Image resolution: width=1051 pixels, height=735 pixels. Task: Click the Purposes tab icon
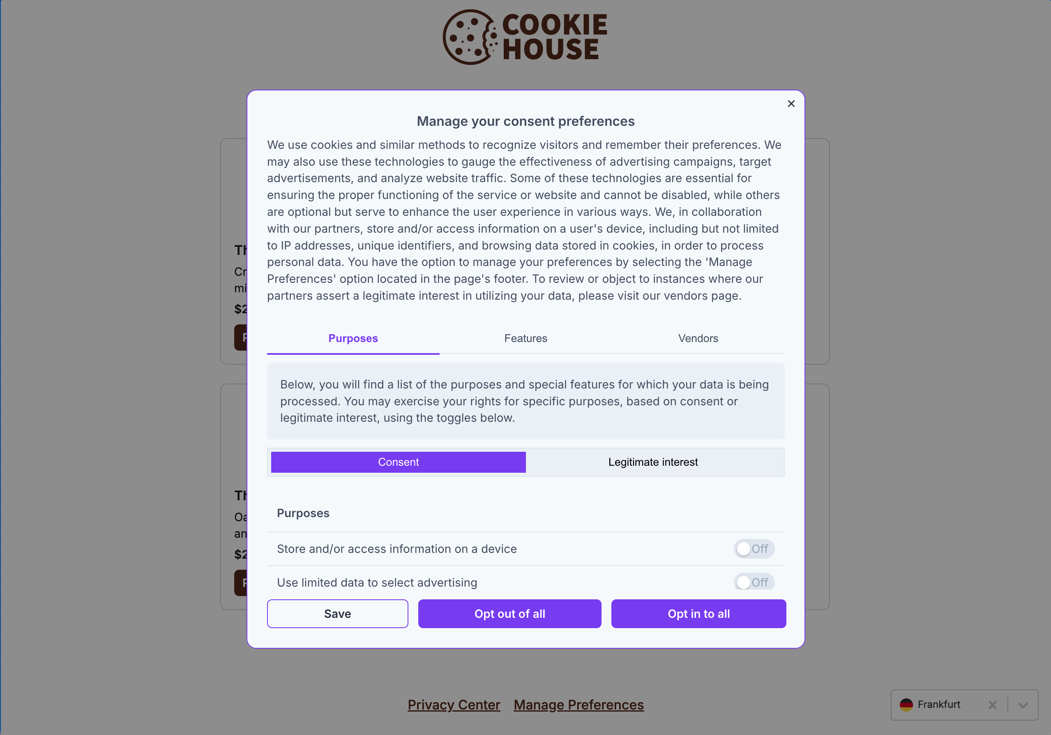pos(353,338)
